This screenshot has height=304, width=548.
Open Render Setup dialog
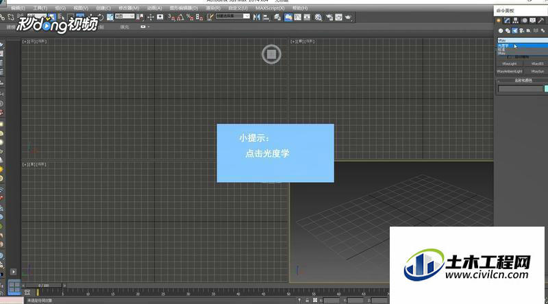tap(329, 16)
